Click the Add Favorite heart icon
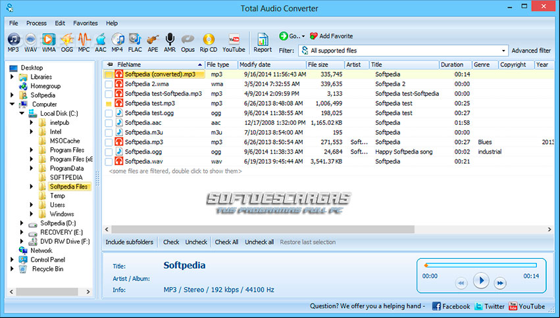 [x=314, y=36]
